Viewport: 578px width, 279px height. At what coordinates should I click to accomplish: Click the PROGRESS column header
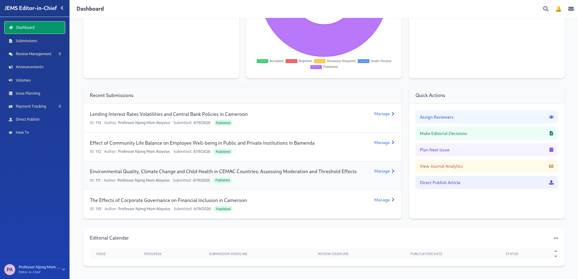(x=153, y=254)
